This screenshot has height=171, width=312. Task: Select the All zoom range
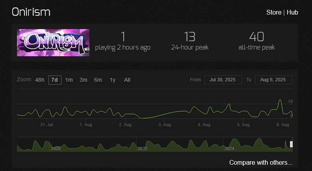coord(127,80)
